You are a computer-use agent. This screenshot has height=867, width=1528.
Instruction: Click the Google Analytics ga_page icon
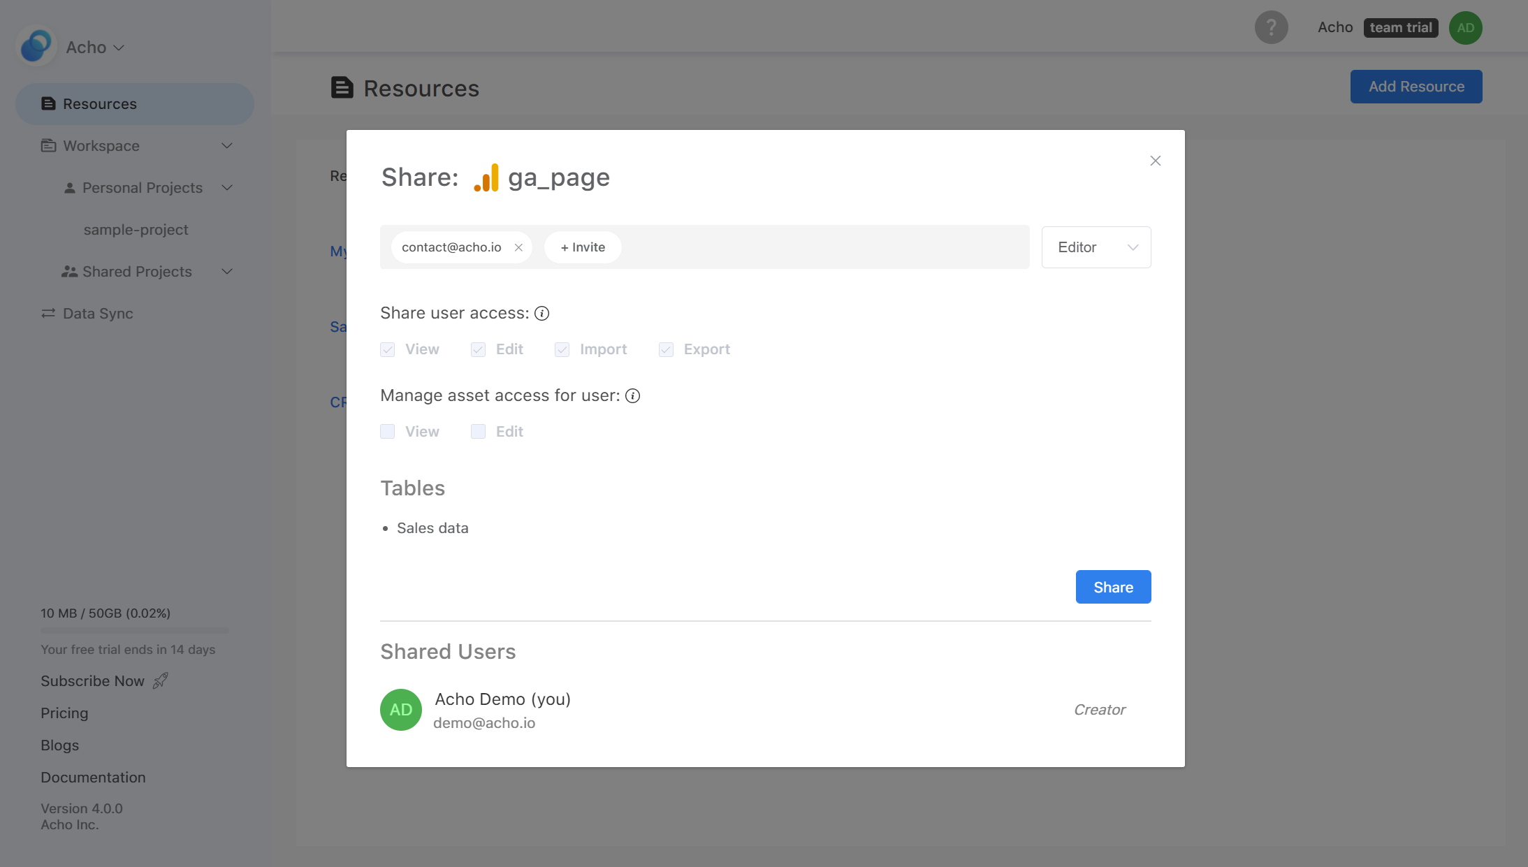coord(486,177)
